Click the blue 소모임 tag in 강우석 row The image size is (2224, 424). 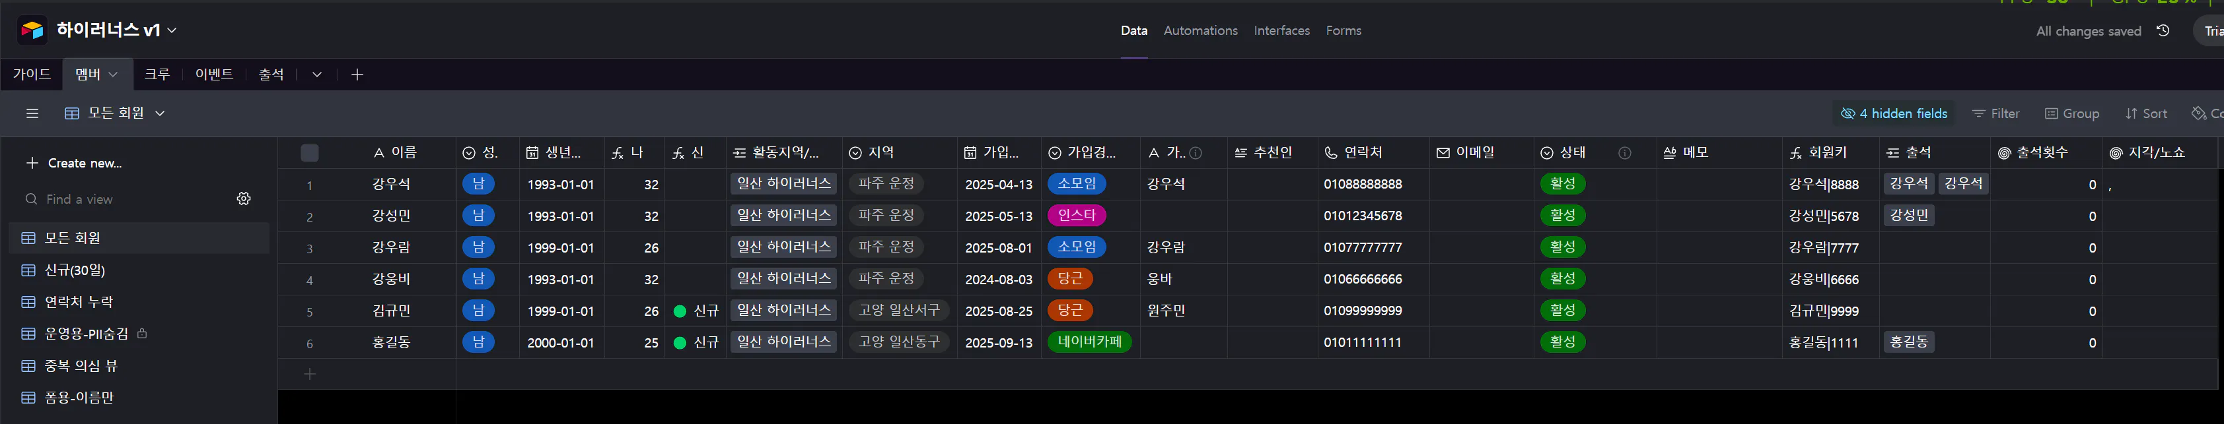click(x=1077, y=183)
